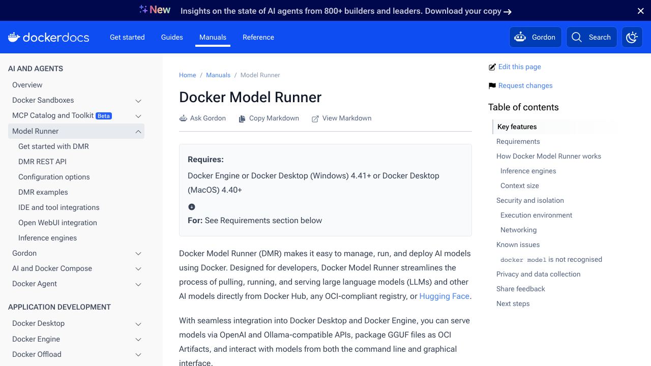This screenshot has height=366, width=651.
Task: Expand the Docker Desktop chevron
Action: 138,324
